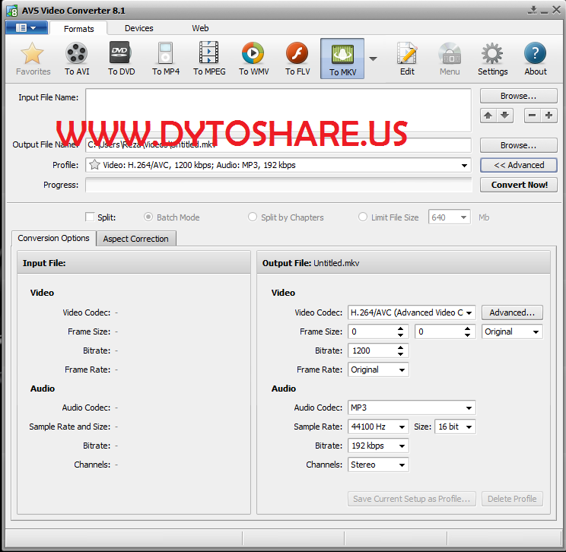Increase the video bitrate 1200 spinner
This screenshot has height=552, width=566.
click(x=400, y=347)
